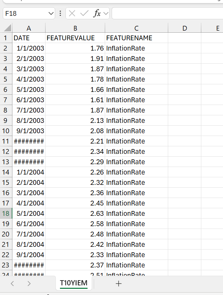Select column D header
Screen dimensions: 223x295
tap(184, 28)
